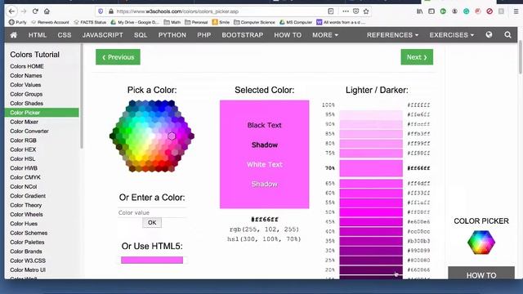Open the Color Names sidebar link
The height and width of the screenshot is (294, 523).
click(26, 76)
